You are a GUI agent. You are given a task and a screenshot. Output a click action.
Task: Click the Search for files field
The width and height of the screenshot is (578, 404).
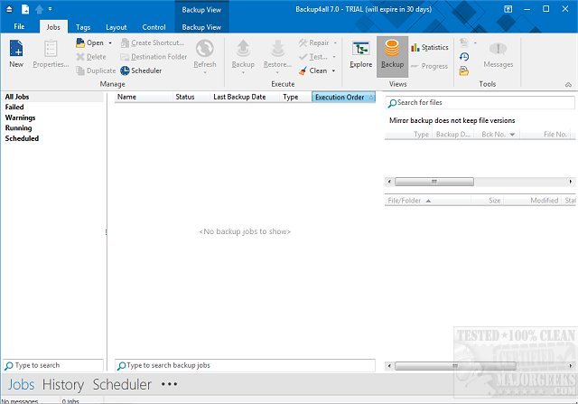(x=480, y=102)
